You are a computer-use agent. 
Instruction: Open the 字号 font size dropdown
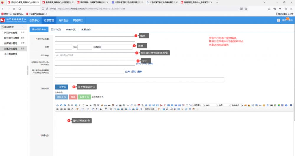click(224, 105)
